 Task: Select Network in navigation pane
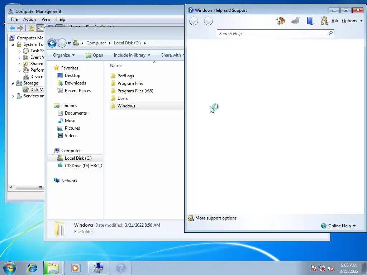point(69,180)
